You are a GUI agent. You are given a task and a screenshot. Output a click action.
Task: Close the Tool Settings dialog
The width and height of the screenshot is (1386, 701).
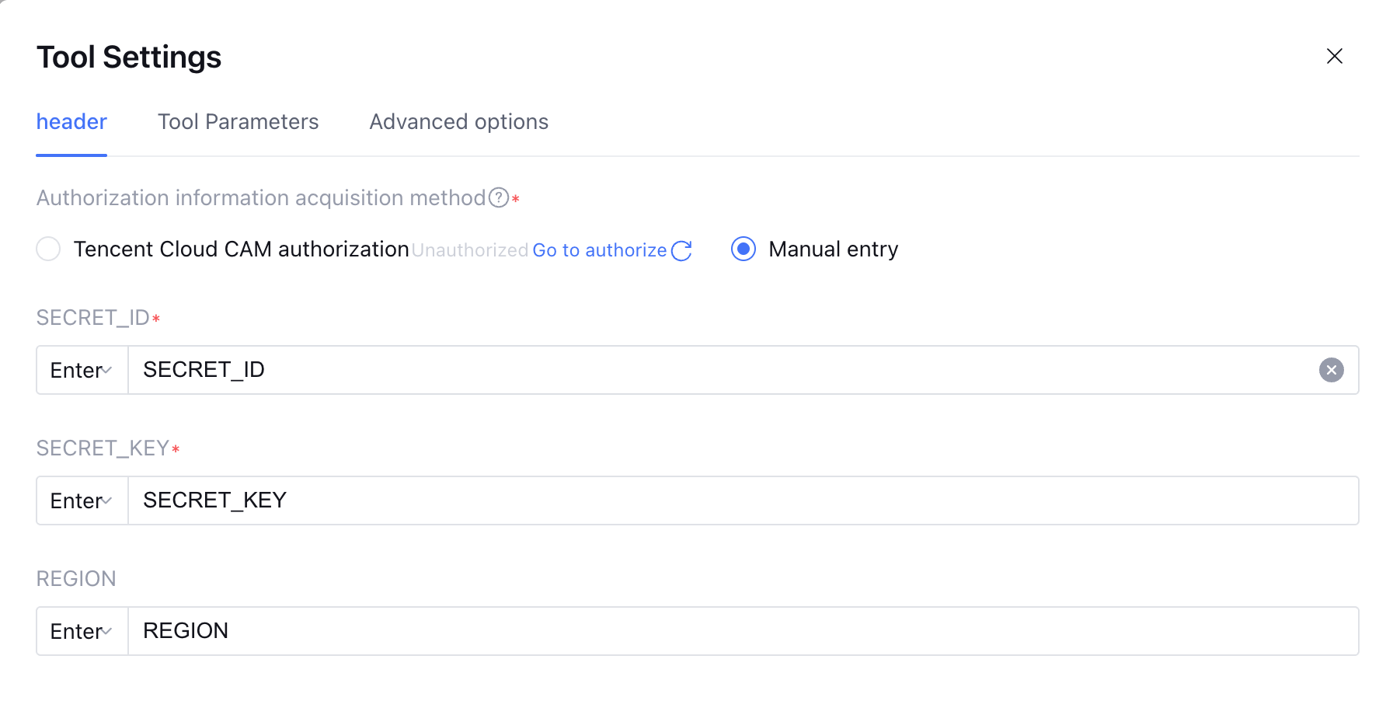pyautogui.click(x=1334, y=56)
